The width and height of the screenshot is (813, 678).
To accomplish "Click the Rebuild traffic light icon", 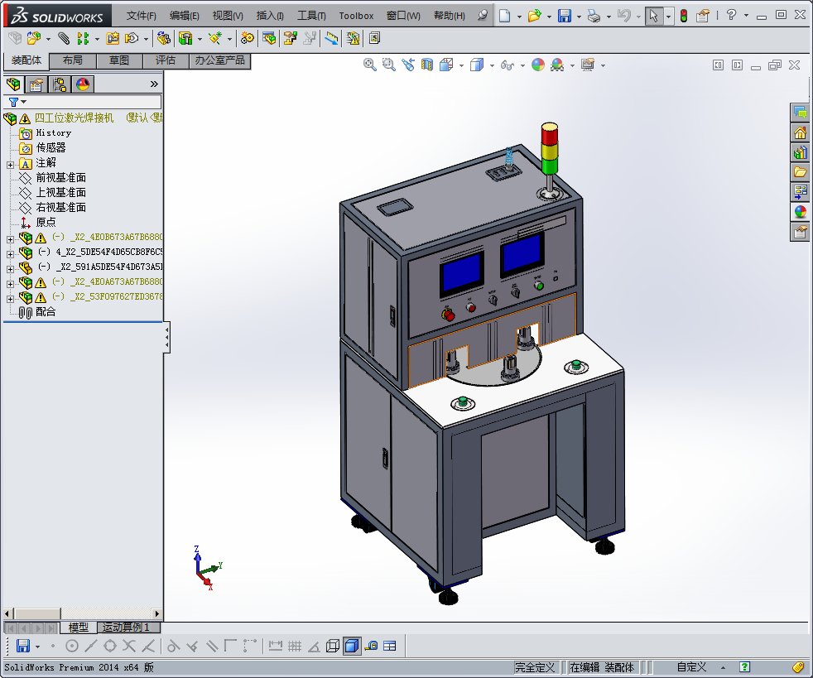I will [x=684, y=16].
